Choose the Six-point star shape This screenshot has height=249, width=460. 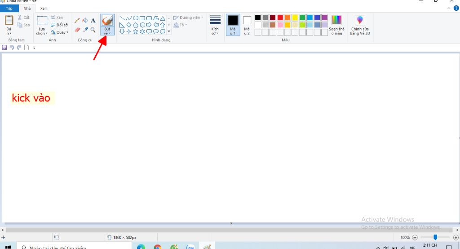pos(142,31)
